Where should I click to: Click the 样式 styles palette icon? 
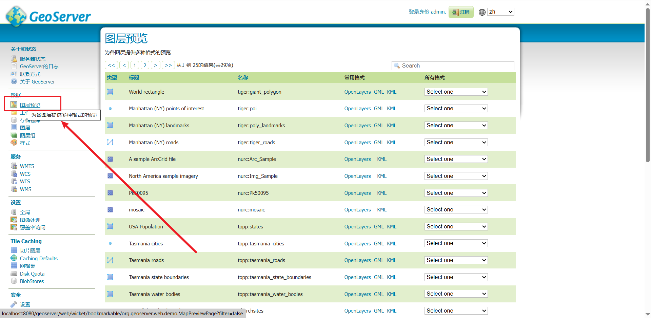(14, 143)
